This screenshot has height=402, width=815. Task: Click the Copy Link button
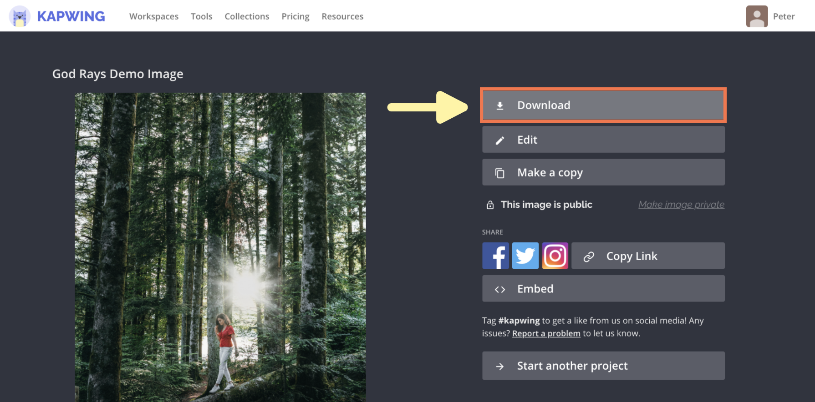648,256
